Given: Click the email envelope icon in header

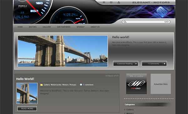Looking at the screenshot, I should coord(111,2).
